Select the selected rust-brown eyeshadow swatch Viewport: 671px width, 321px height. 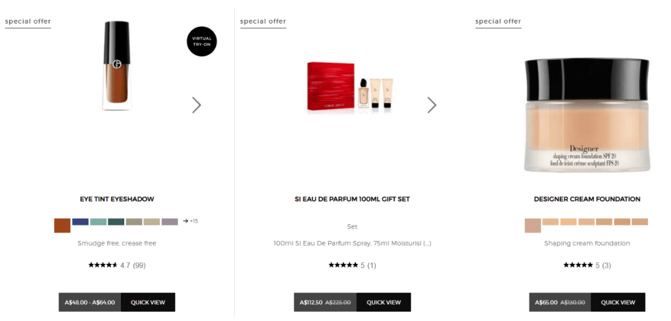62,226
